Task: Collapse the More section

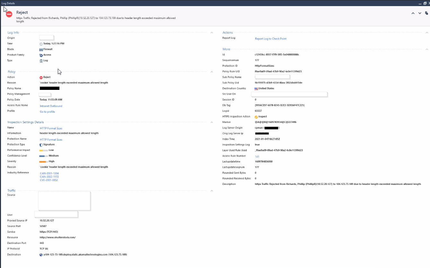Action: [427, 49]
